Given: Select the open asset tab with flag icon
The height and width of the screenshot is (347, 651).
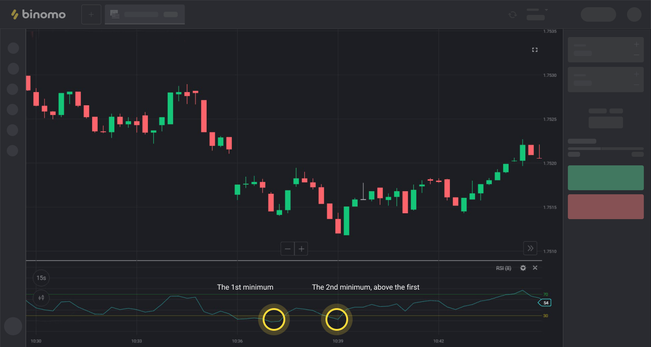Looking at the screenshot, I should [x=145, y=14].
